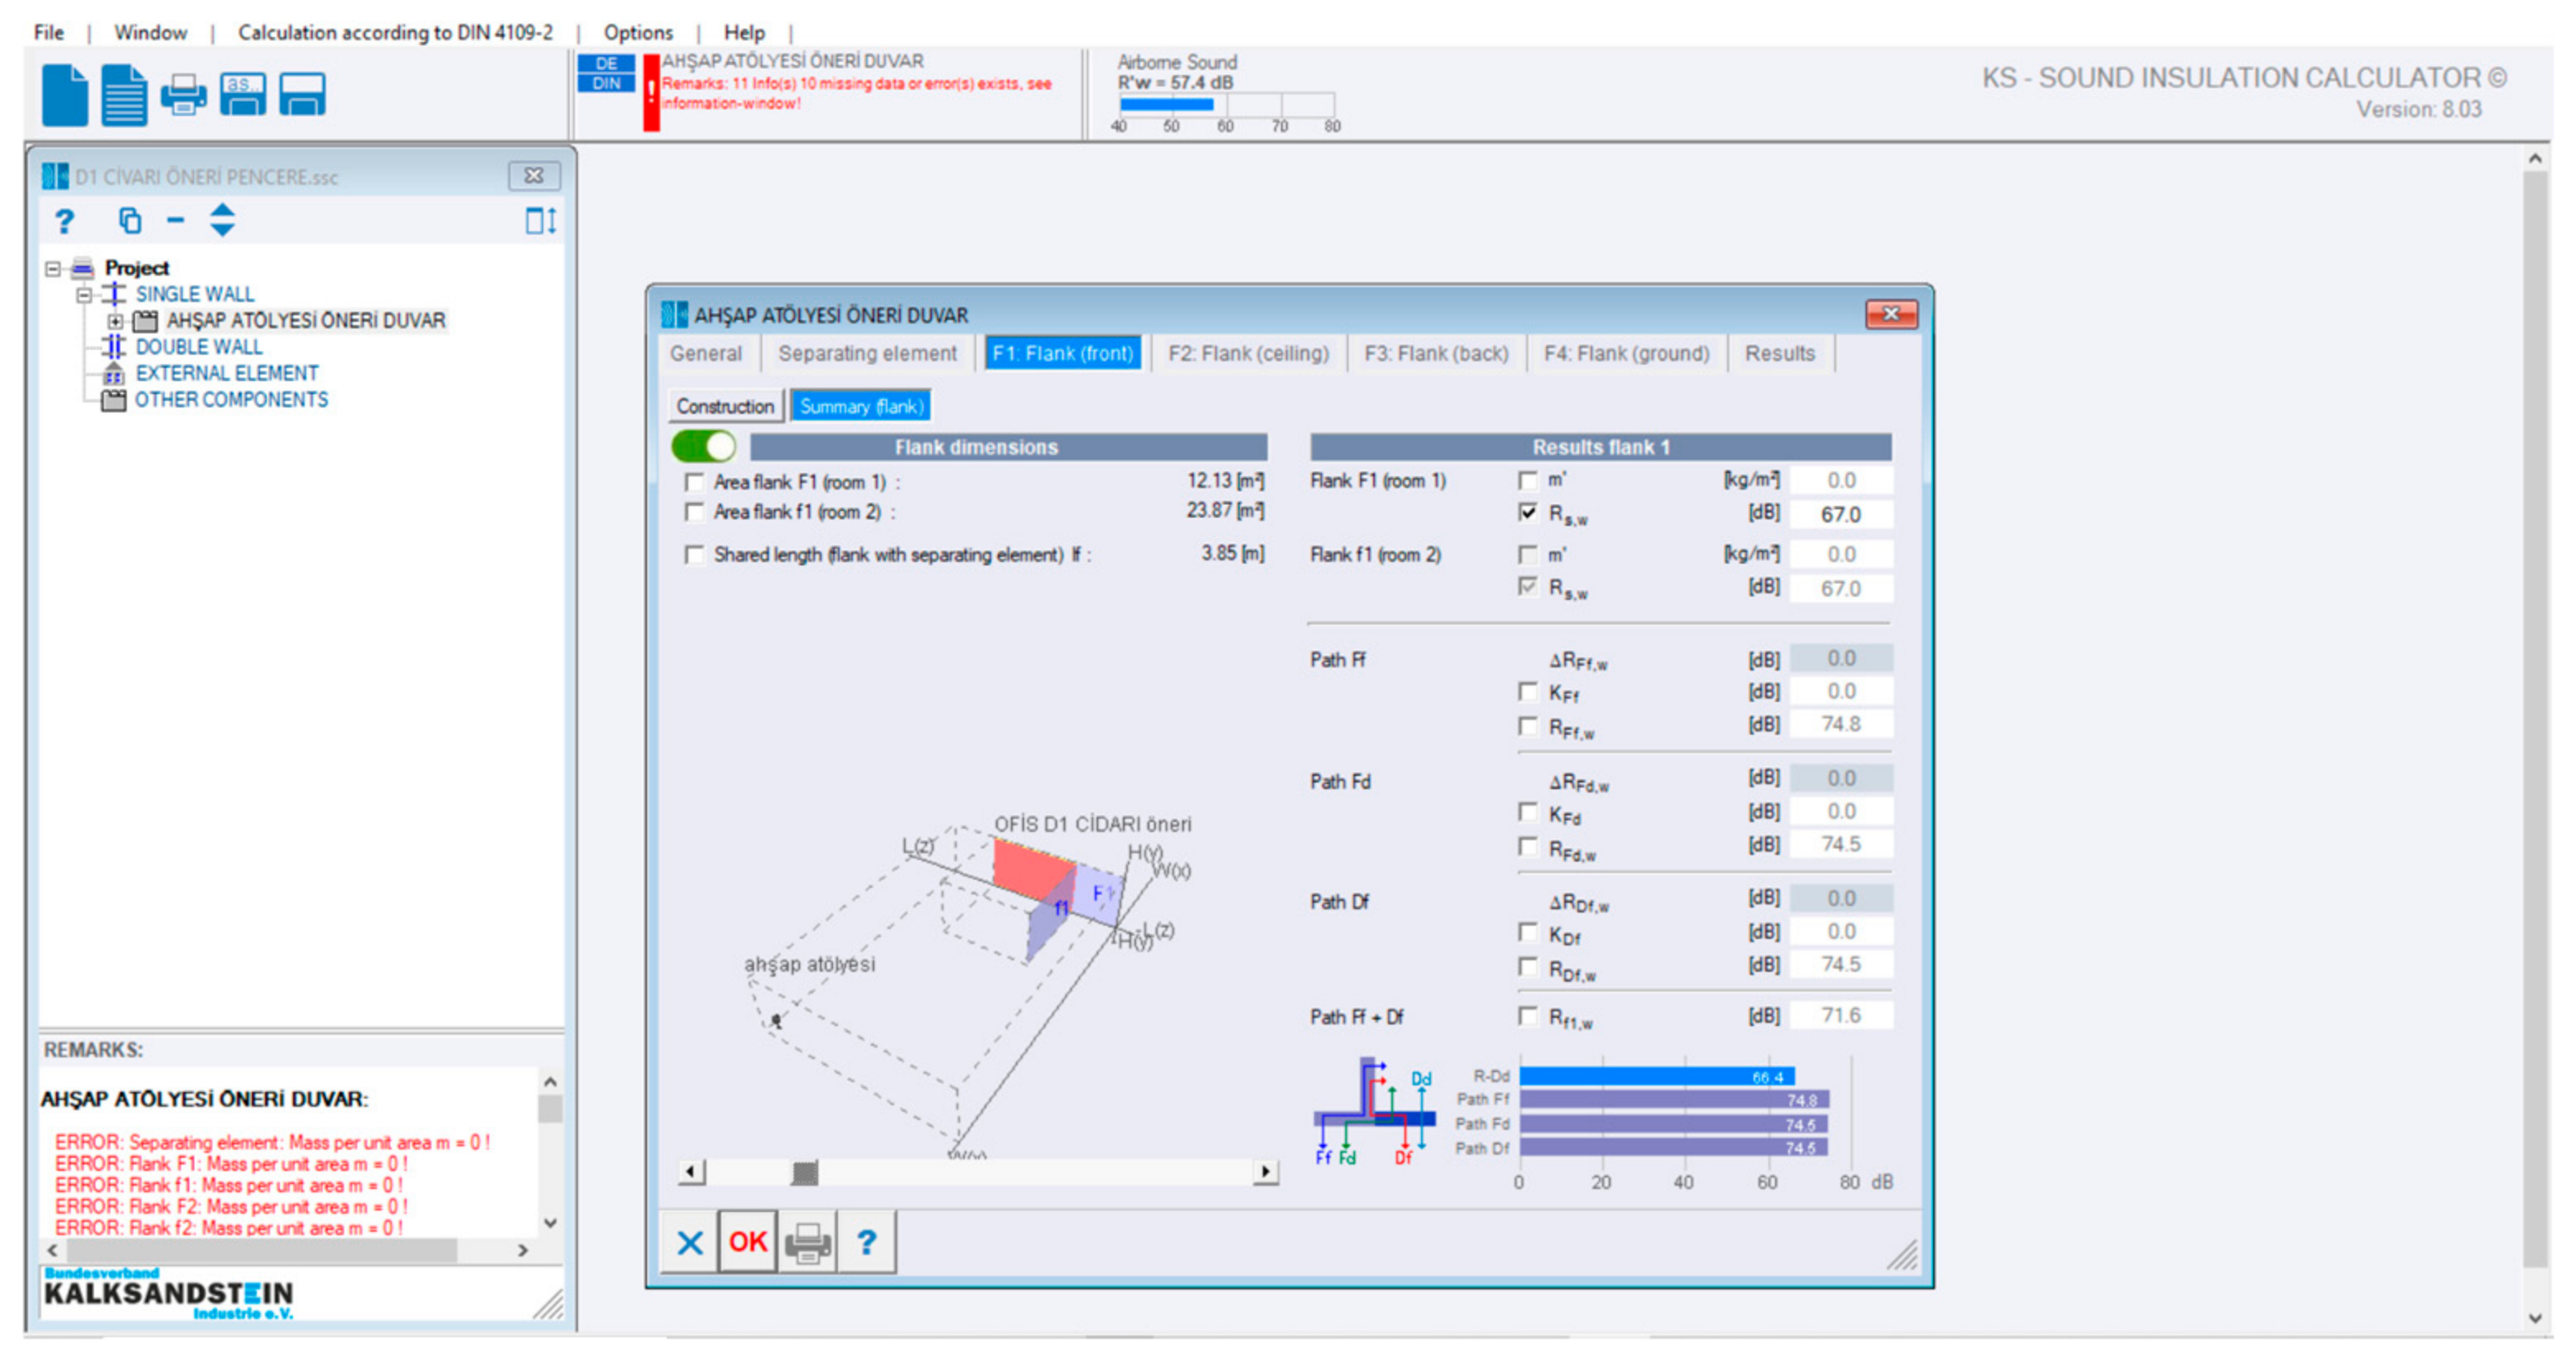The height and width of the screenshot is (1361, 2576).
Task: Click the copy element icon in project panel
Action: (x=130, y=220)
